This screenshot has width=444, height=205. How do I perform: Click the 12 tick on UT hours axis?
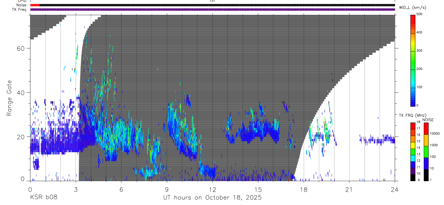212,189
